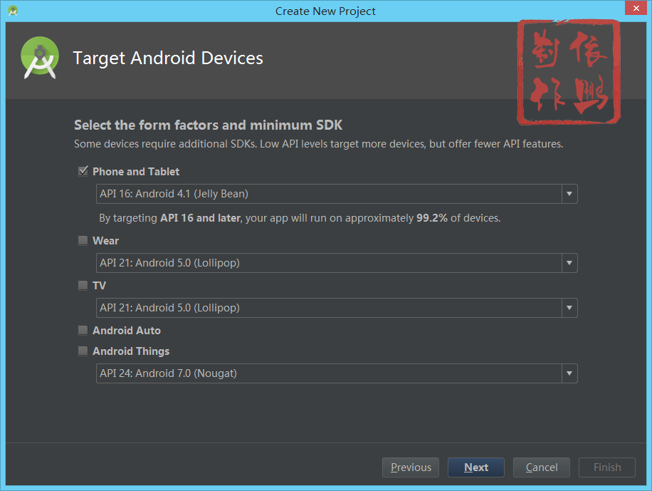Enable the TV form factor checkbox

point(83,285)
